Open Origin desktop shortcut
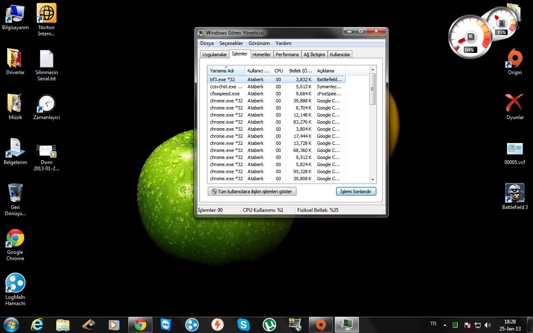533x333 pixels. point(515,62)
